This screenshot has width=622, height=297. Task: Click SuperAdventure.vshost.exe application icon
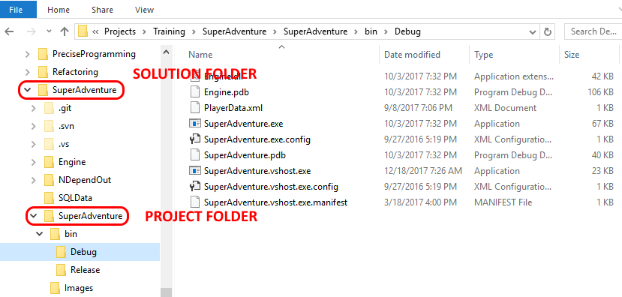pos(195,171)
